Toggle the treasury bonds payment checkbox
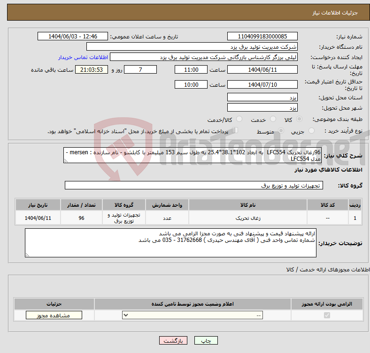 (x=235, y=131)
